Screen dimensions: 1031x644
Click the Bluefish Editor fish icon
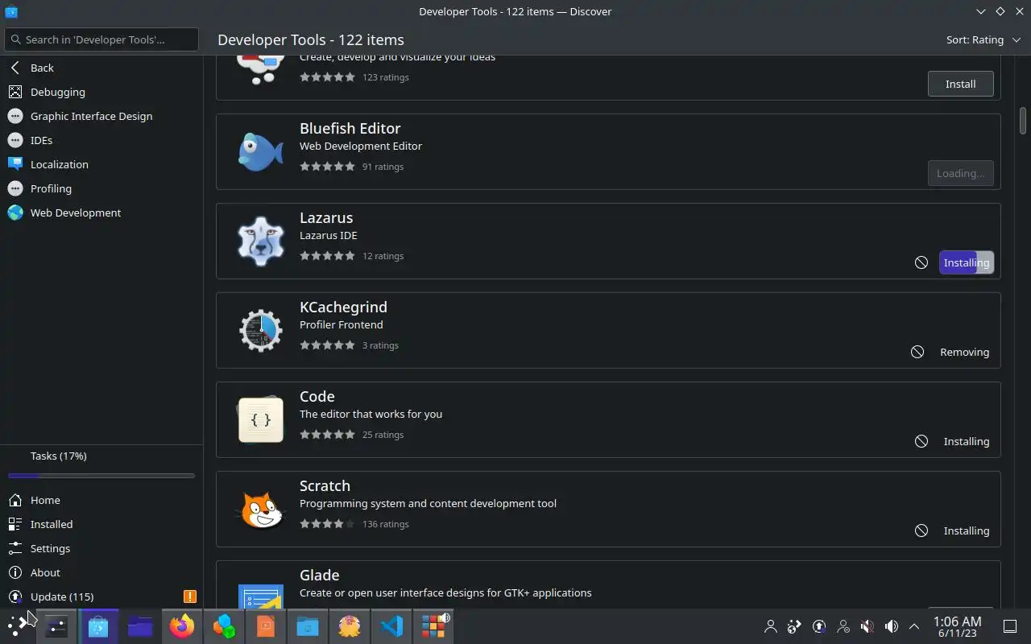(x=261, y=151)
